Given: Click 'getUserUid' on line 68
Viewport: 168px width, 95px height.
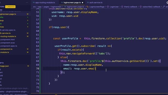Looking at the screenshot, I should pyautogui.click(x=137, y=61).
